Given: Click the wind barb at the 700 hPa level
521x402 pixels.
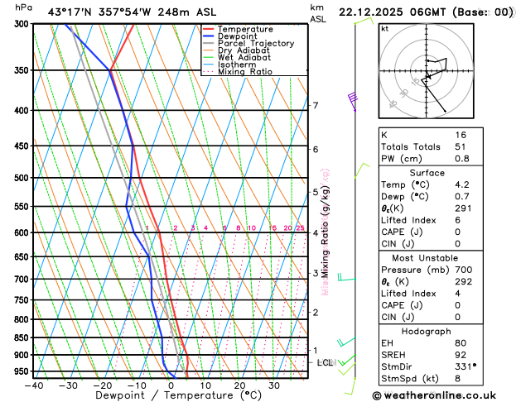Looking at the screenshot, I should (x=346, y=277).
